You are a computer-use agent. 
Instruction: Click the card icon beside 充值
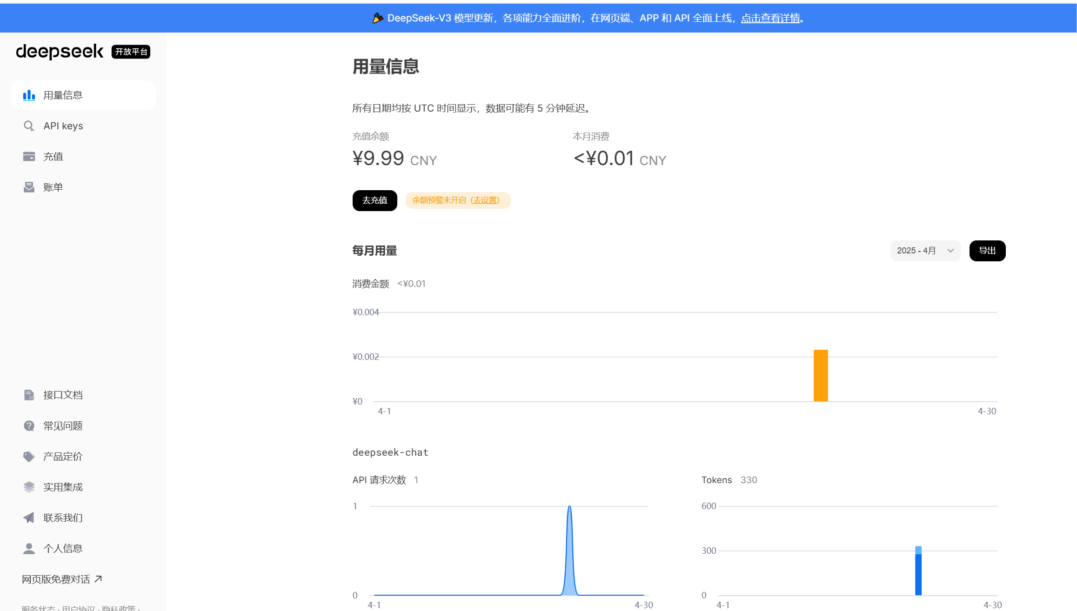coord(29,157)
